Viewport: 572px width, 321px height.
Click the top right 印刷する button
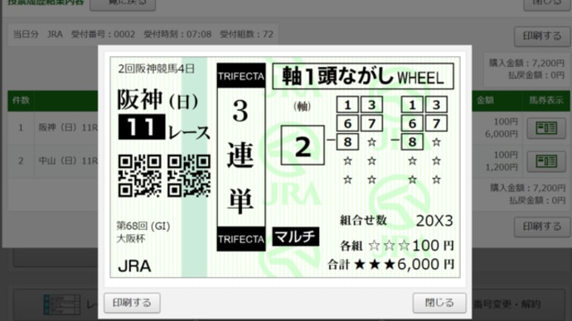pyautogui.click(x=541, y=36)
